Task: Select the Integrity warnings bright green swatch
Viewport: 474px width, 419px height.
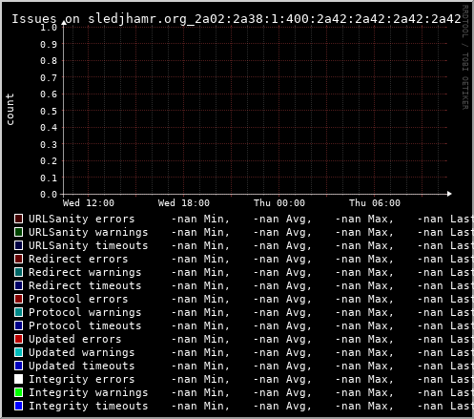Action: (18, 392)
